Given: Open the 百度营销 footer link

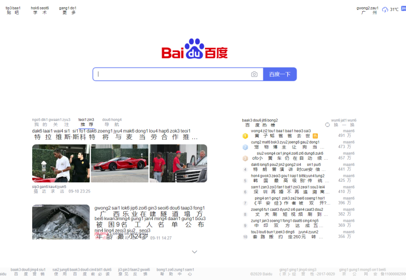Looking at the screenshot, I should [x=28, y=272].
